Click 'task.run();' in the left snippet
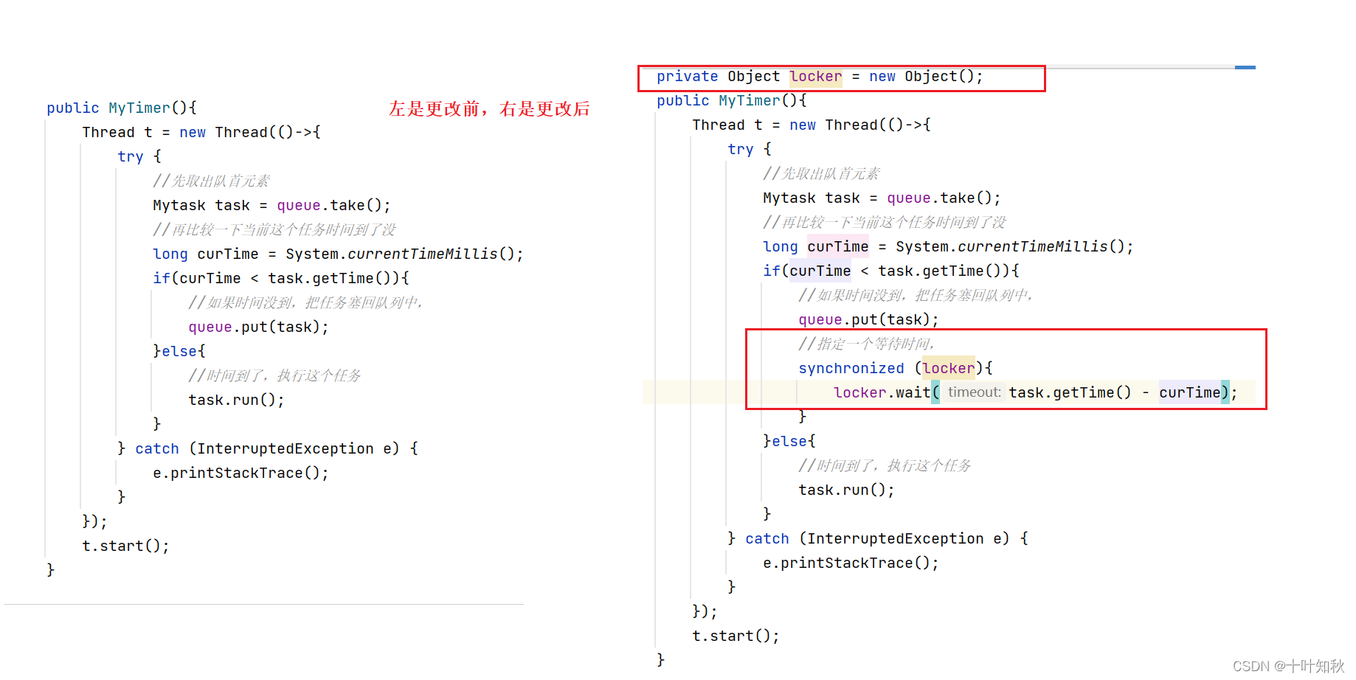Image resolution: width=1356 pixels, height=680 pixels. click(236, 400)
